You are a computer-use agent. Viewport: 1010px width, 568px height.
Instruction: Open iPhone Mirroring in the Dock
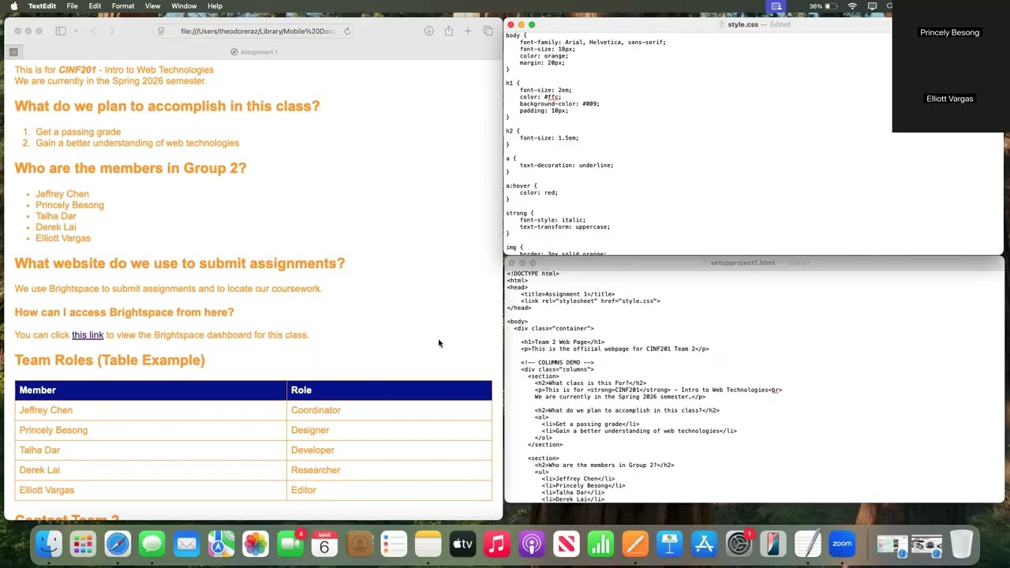click(x=773, y=544)
